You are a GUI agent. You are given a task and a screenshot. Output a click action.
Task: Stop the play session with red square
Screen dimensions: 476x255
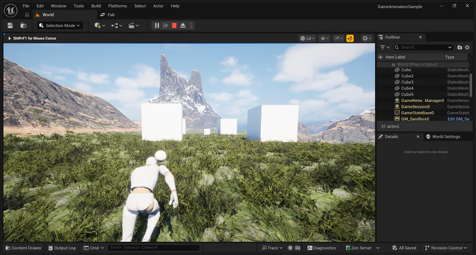[x=174, y=25]
